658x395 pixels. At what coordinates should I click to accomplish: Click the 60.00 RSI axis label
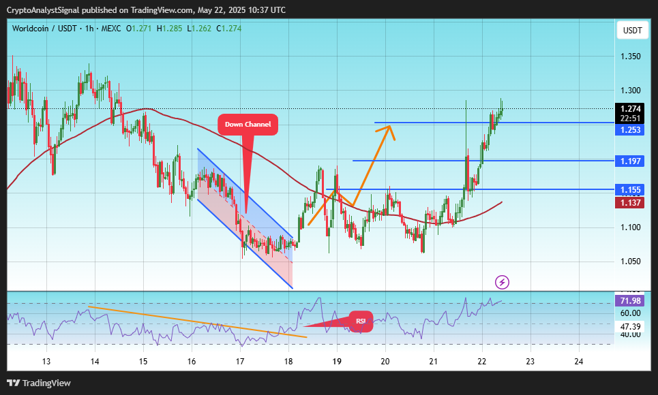[630, 313]
